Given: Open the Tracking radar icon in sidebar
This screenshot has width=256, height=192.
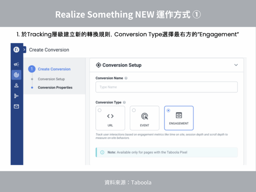Looking at the screenshot, I should point(16,75).
